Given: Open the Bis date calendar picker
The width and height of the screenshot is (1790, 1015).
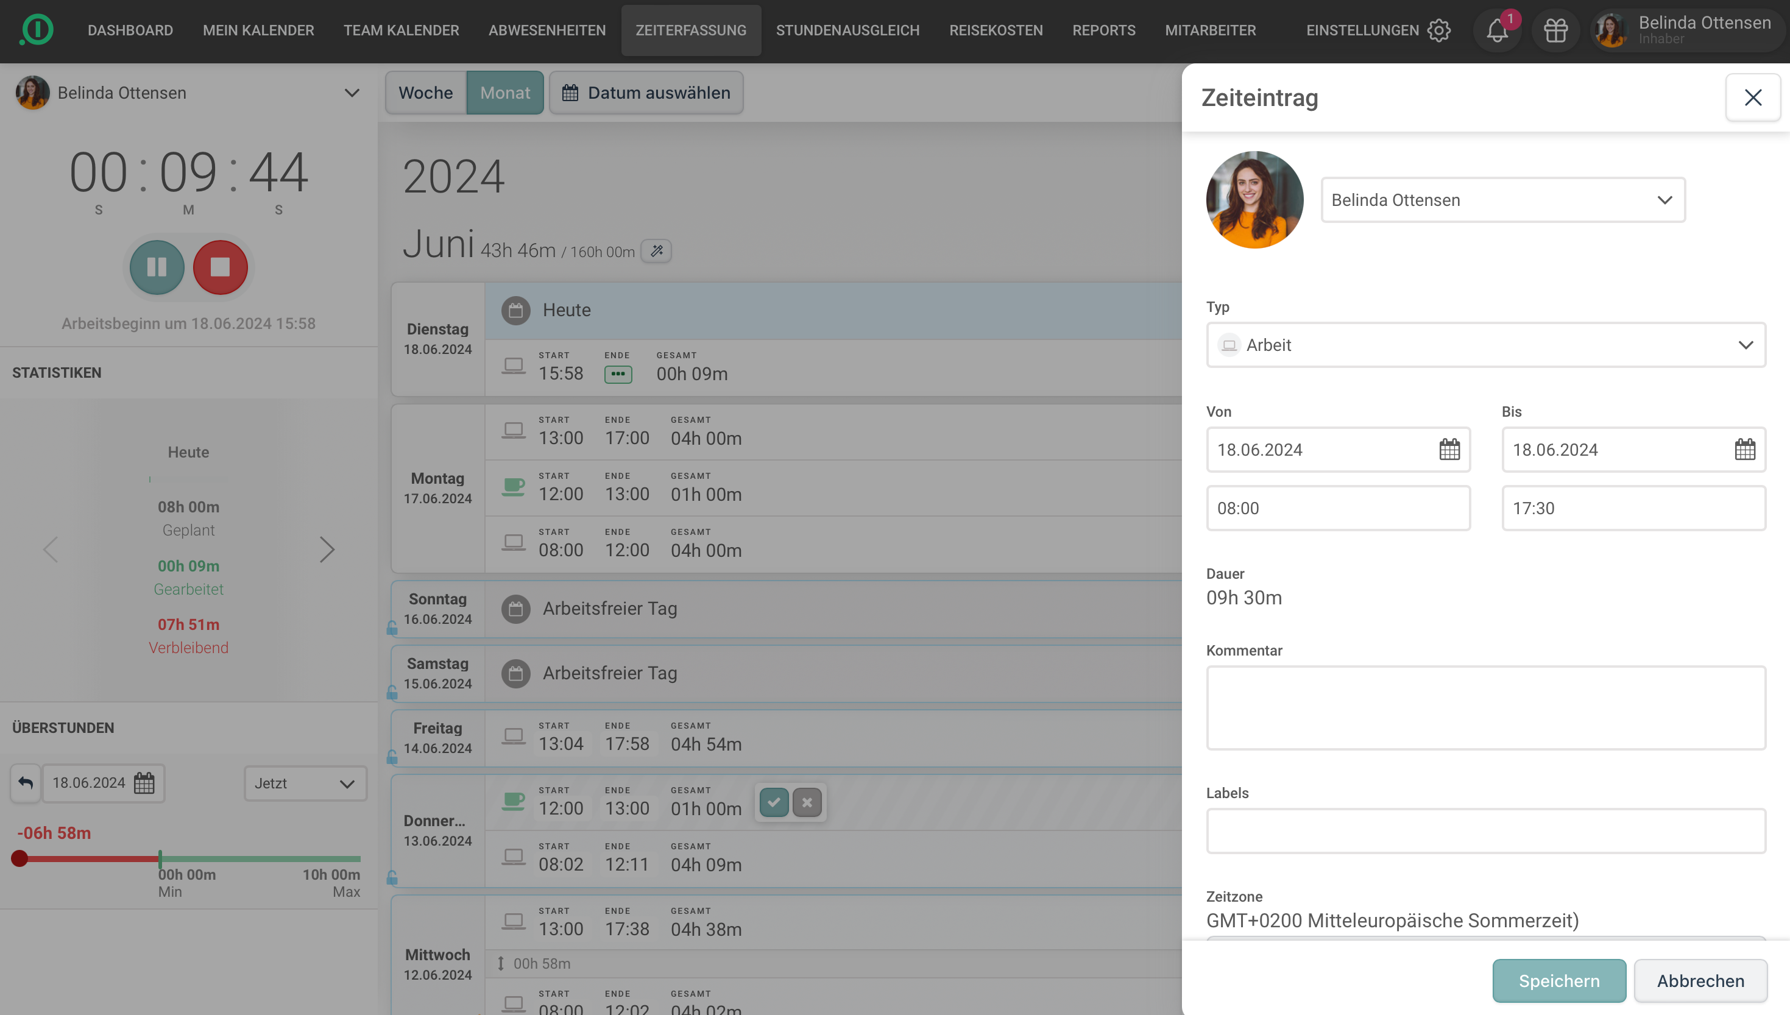Looking at the screenshot, I should pyautogui.click(x=1744, y=450).
